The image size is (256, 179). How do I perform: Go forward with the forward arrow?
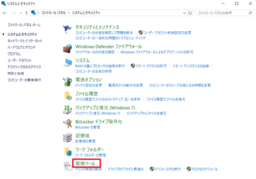tap(13, 13)
